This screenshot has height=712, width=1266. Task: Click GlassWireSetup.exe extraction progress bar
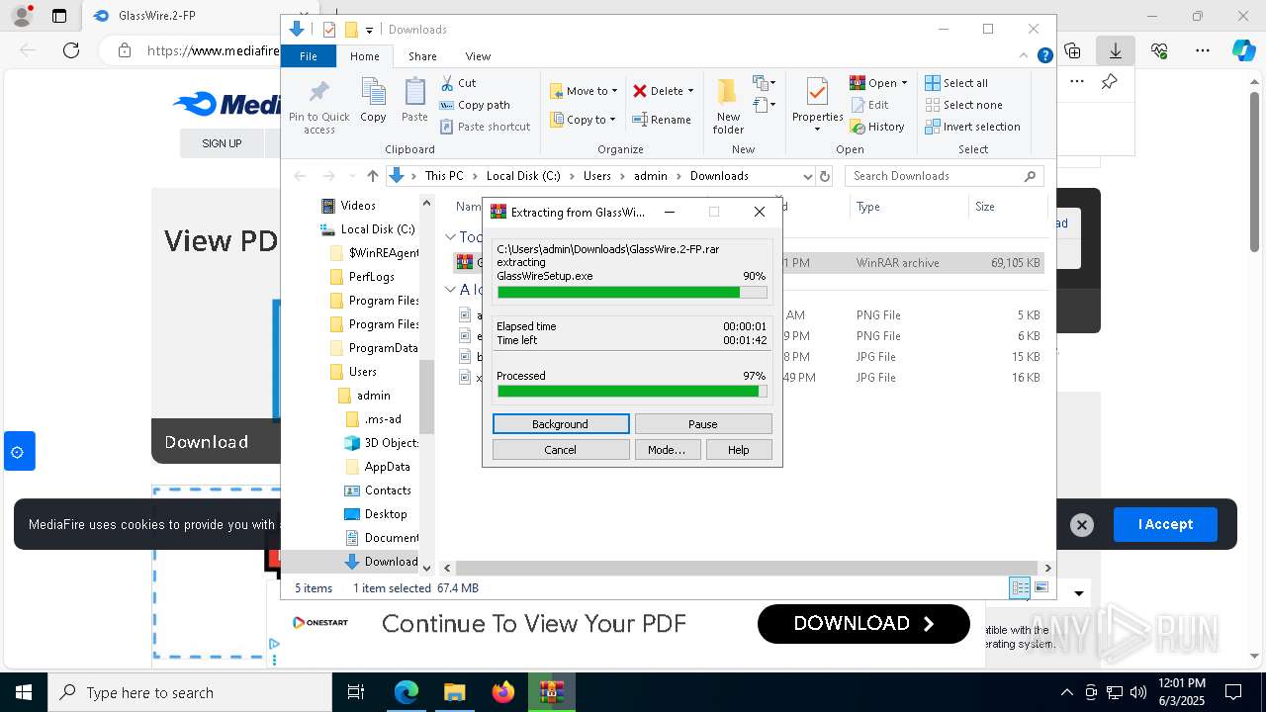click(632, 292)
